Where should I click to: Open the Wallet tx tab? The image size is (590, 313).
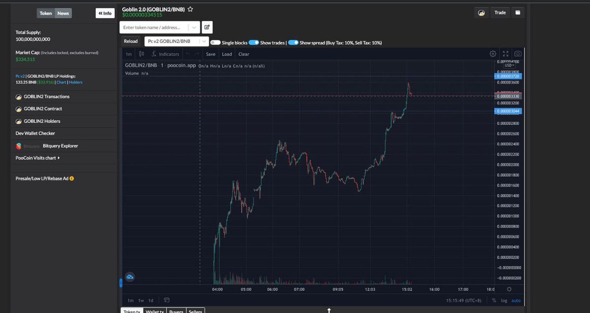(155, 311)
